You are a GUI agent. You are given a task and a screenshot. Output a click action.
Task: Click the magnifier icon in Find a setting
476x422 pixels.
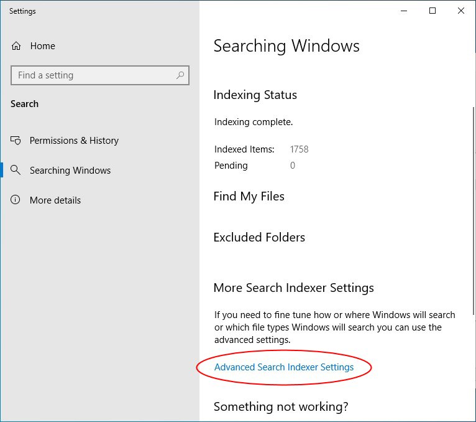(x=180, y=75)
